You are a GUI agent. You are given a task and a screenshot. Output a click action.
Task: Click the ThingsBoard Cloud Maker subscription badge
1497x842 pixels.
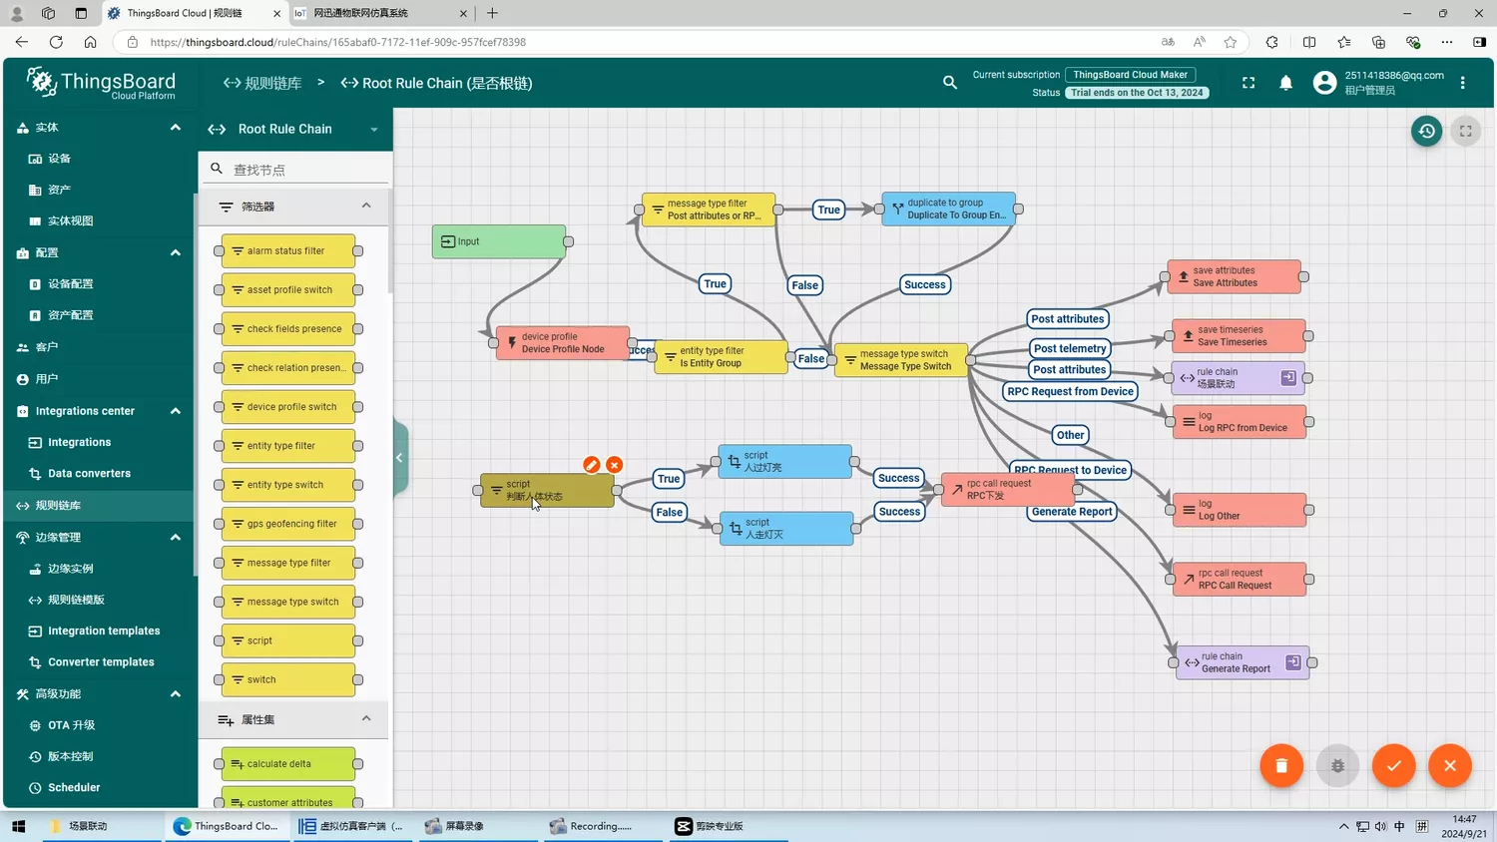point(1130,75)
